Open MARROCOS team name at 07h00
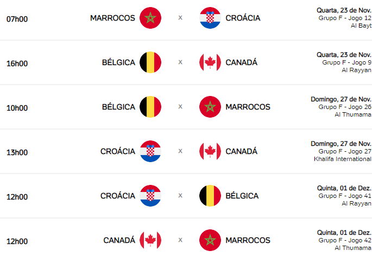Viewport: 372px width, 257px height. (x=113, y=18)
